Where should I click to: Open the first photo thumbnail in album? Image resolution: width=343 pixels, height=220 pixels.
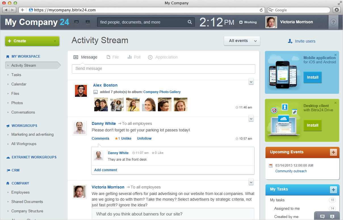[x=101, y=104]
